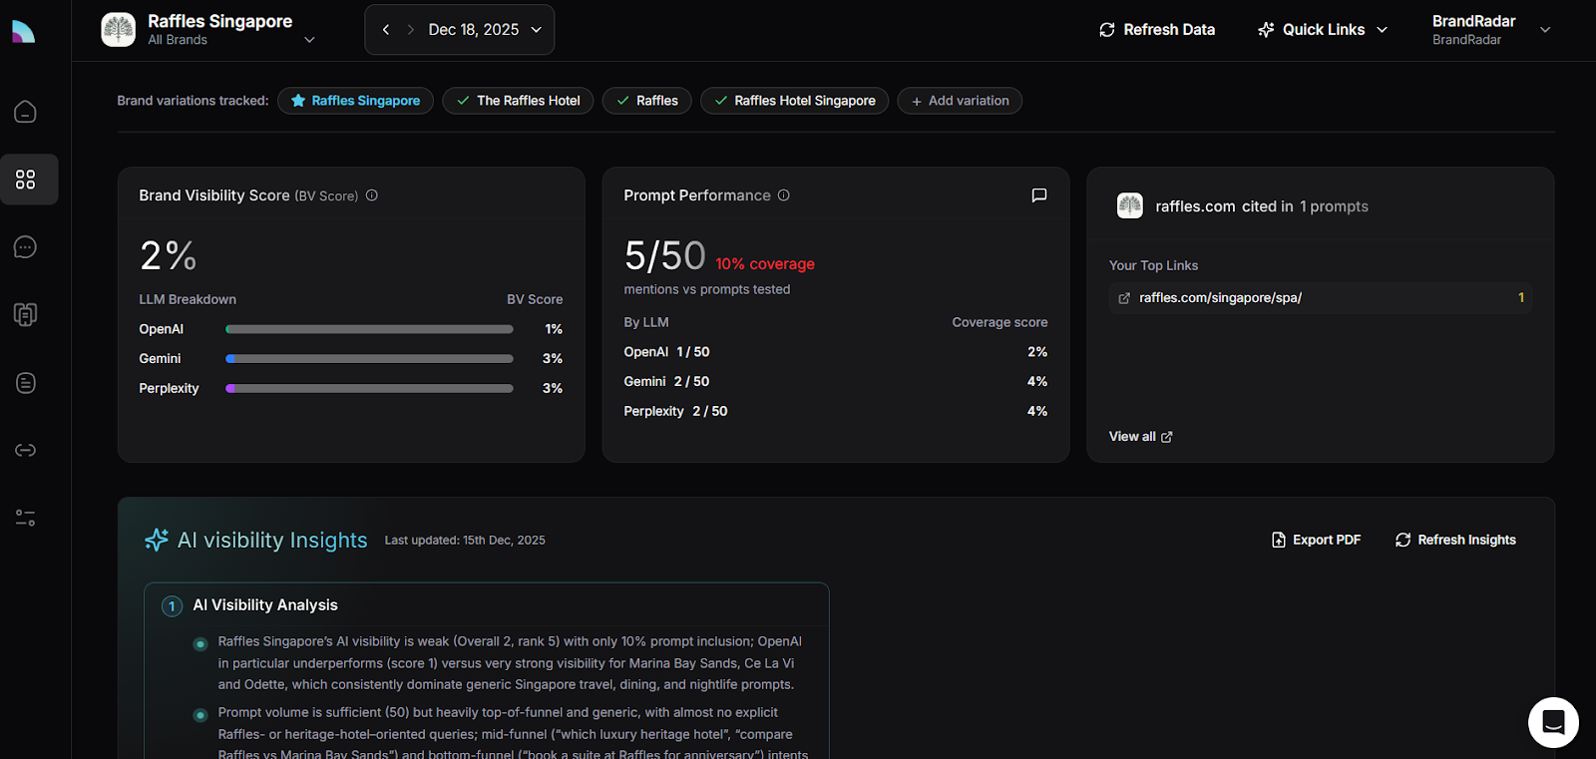Expand the Quick Links dropdown chevron

[x=1382, y=30]
